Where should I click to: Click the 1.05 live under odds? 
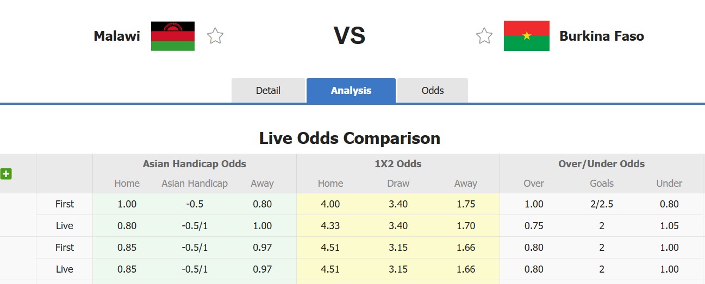669,226
